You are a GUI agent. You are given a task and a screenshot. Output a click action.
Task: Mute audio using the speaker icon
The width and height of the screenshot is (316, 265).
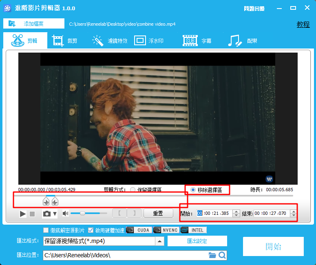pos(65,213)
